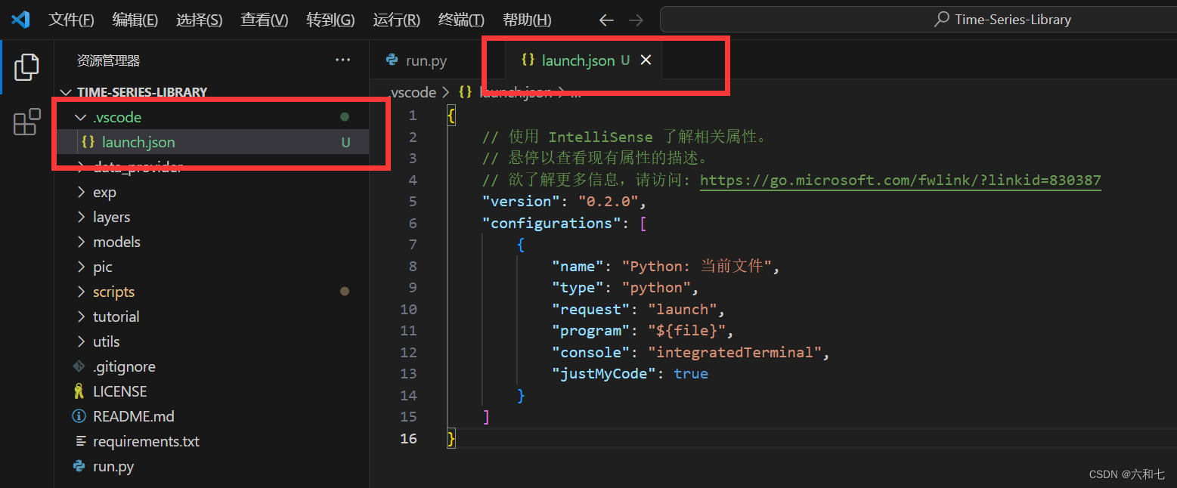1177x488 pixels.
Task: Open the 文件(F) menu
Action: click(71, 20)
